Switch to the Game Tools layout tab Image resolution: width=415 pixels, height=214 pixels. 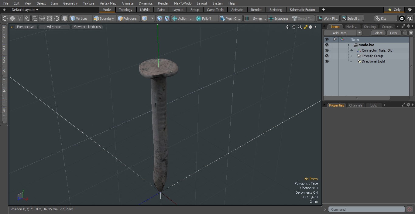pyautogui.click(x=215, y=10)
